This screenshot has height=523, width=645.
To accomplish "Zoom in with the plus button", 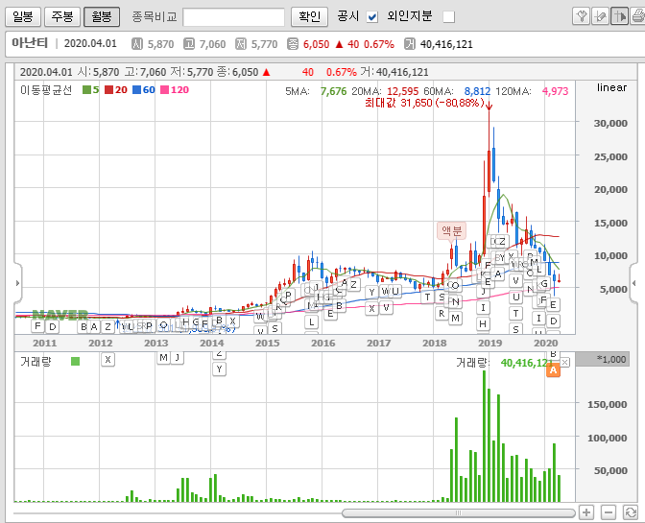I will [x=586, y=512].
